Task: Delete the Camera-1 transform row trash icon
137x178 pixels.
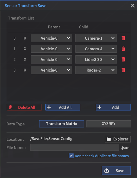Action: [x=123, y=38]
